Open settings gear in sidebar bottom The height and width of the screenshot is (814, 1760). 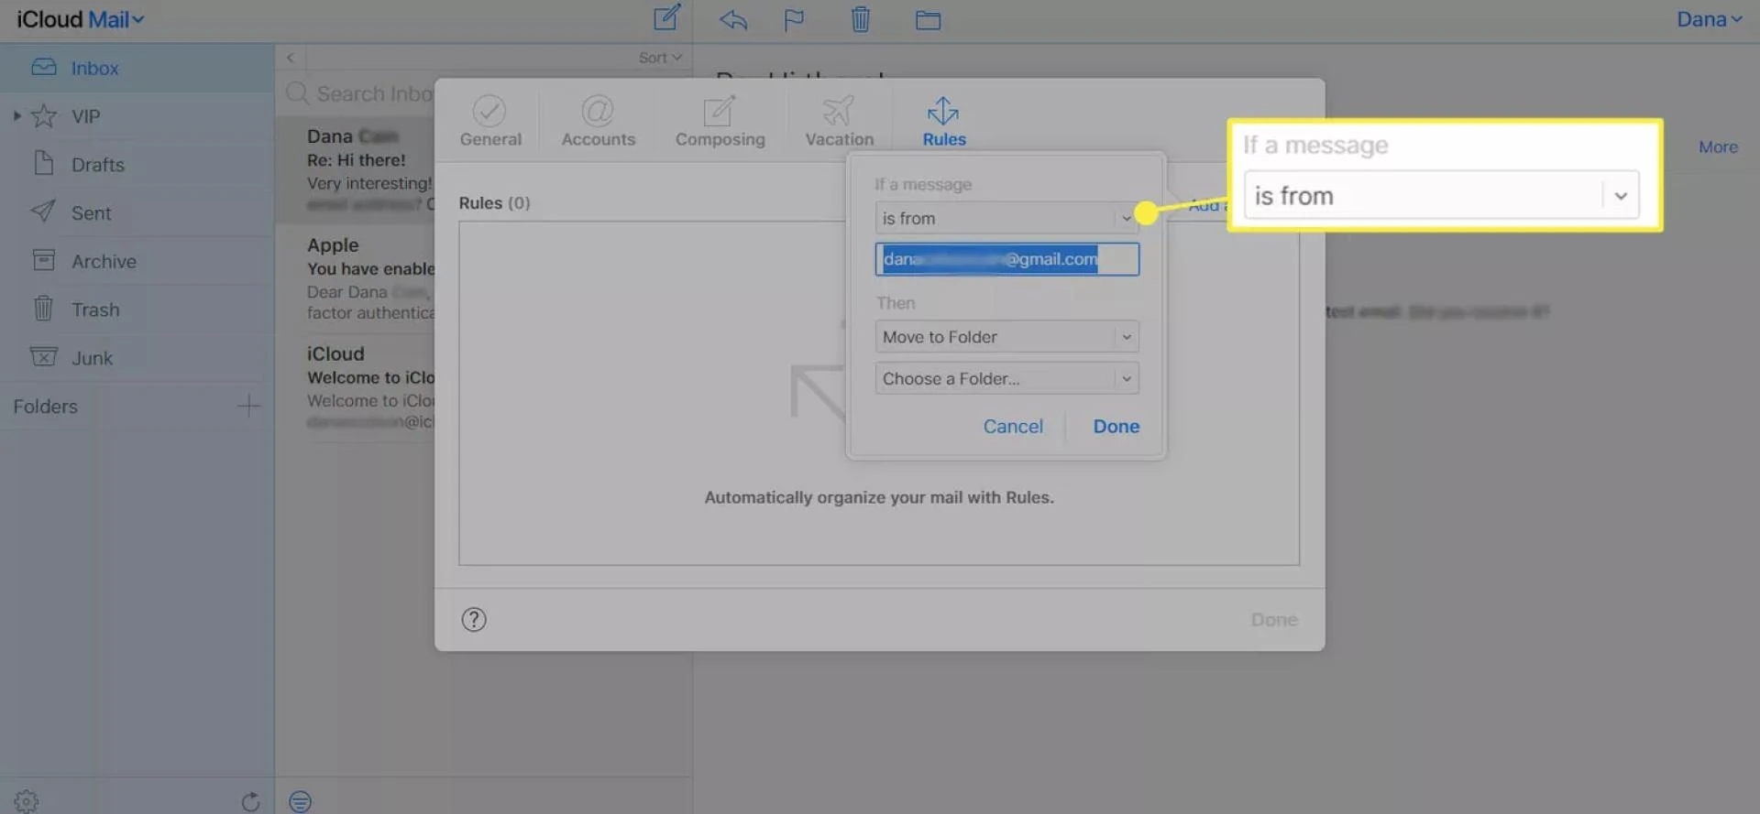pos(27,801)
